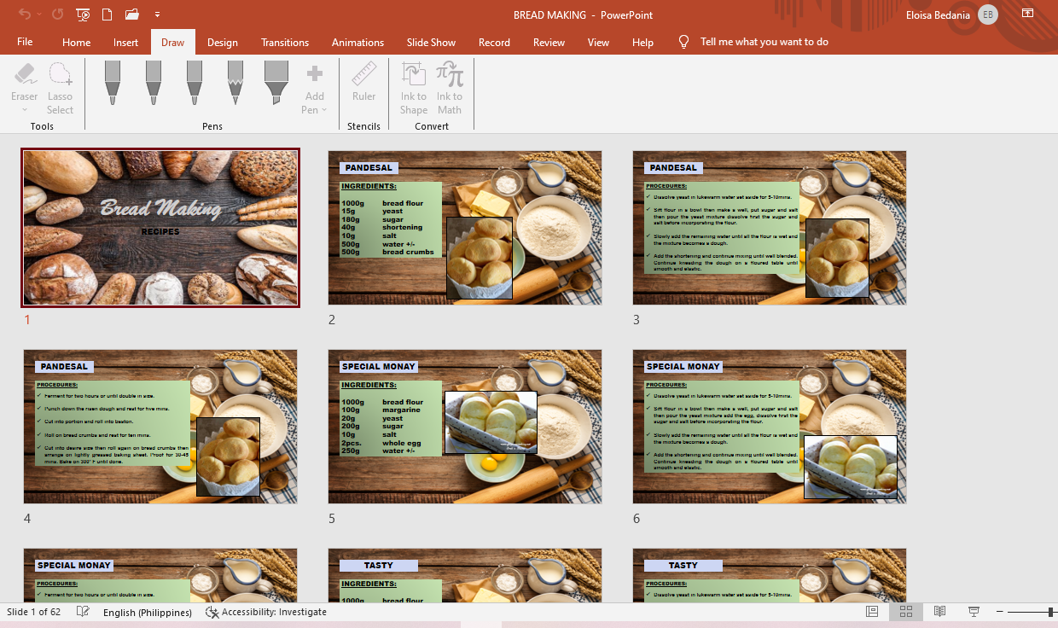Open the Customize Quick Access Toolbar dropdown
This screenshot has width=1058, height=628.
point(157,15)
